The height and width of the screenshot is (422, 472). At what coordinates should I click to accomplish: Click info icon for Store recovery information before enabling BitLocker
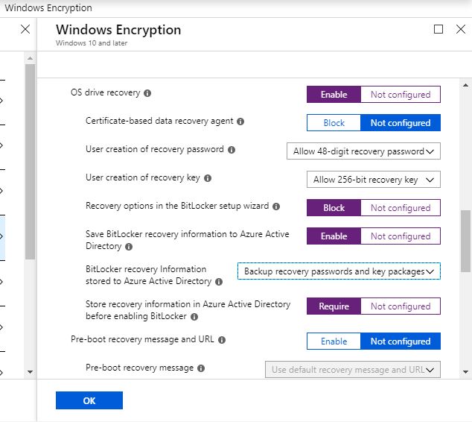(x=194, y=317)
